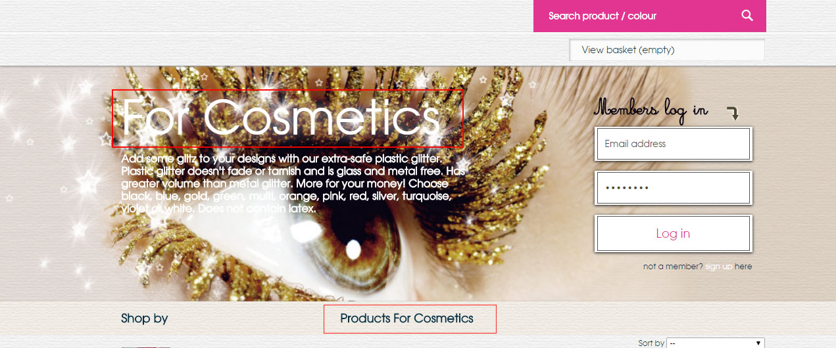Click the For Cosmetics banner title
The width and height of the screenshot is (836, 348).
point(281,118)
